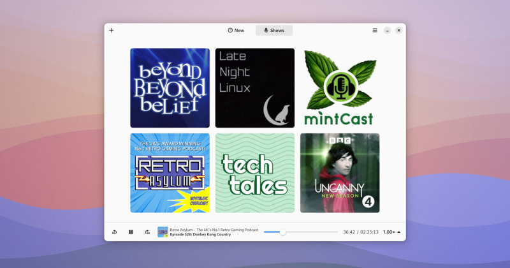The image size is (510, 268).
Task: Click the now-playing Retro Asylum cover thumbnail
Action: (x=163, y=232)
